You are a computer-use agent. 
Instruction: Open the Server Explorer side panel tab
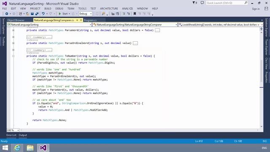point(3,26)
